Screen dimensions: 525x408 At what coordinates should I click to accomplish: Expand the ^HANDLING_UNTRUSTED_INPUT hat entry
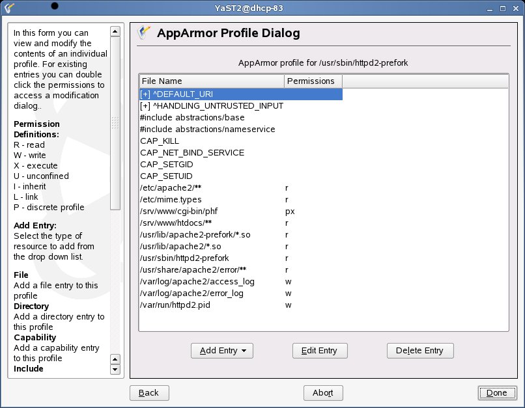click(145, 106)
